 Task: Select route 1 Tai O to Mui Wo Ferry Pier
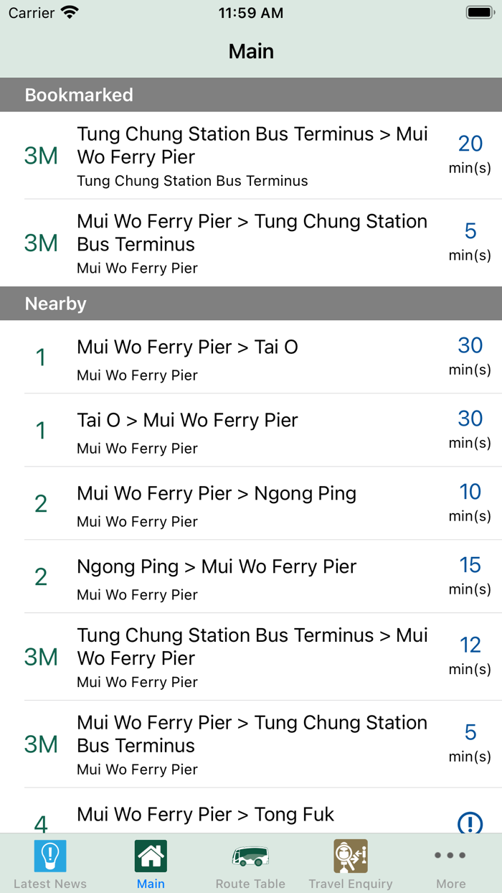click(x=251, y=431)
